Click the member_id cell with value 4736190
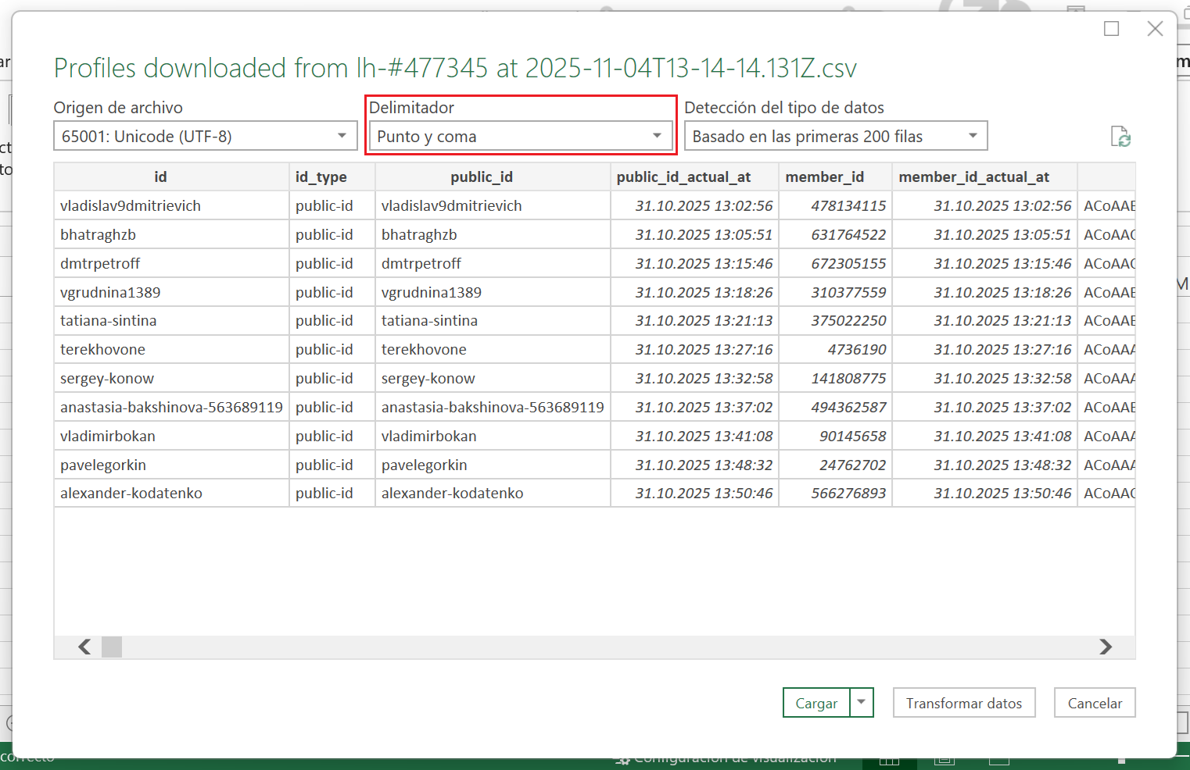Screen dimensions: 1190x770 click(x=856, y=350)
